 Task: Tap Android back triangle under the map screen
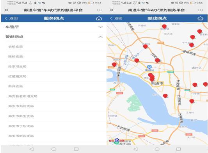pyautogui.click(x=135, y=149)
